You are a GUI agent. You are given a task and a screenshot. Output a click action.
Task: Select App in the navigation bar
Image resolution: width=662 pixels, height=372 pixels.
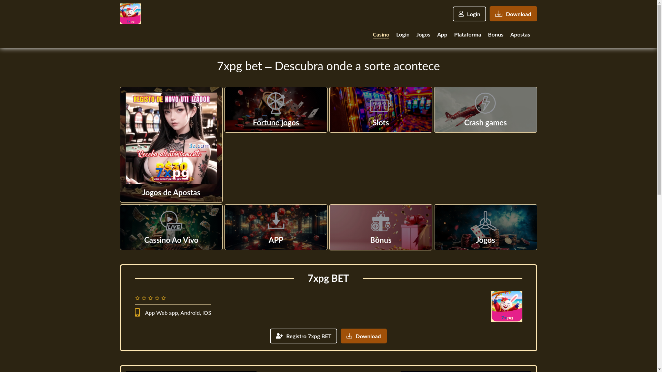click(x=442, y=34)
